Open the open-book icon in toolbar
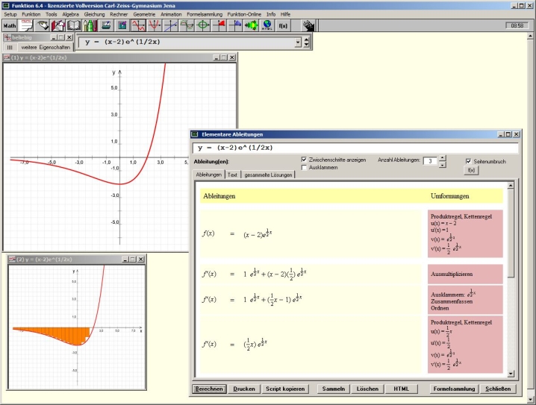The image size is (536, 405). coord(74,25)
